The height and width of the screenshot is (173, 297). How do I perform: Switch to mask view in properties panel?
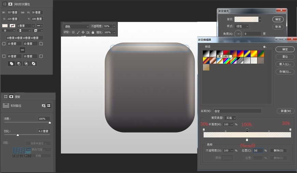[10, 4]
